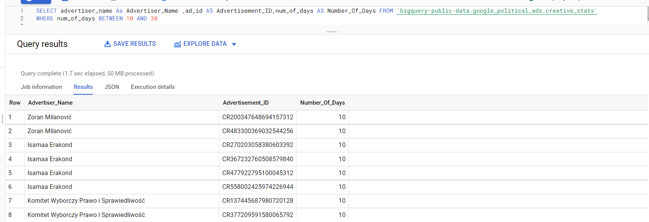Click Komitet Wyborczy Prawo i Sprawiedliwość in row 8
Screen dimensions: 649x222
pos(86,215)
